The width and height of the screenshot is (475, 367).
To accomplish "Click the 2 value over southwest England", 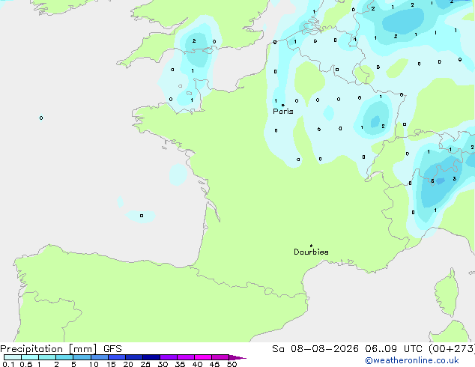I will click(x=194, y=41).
